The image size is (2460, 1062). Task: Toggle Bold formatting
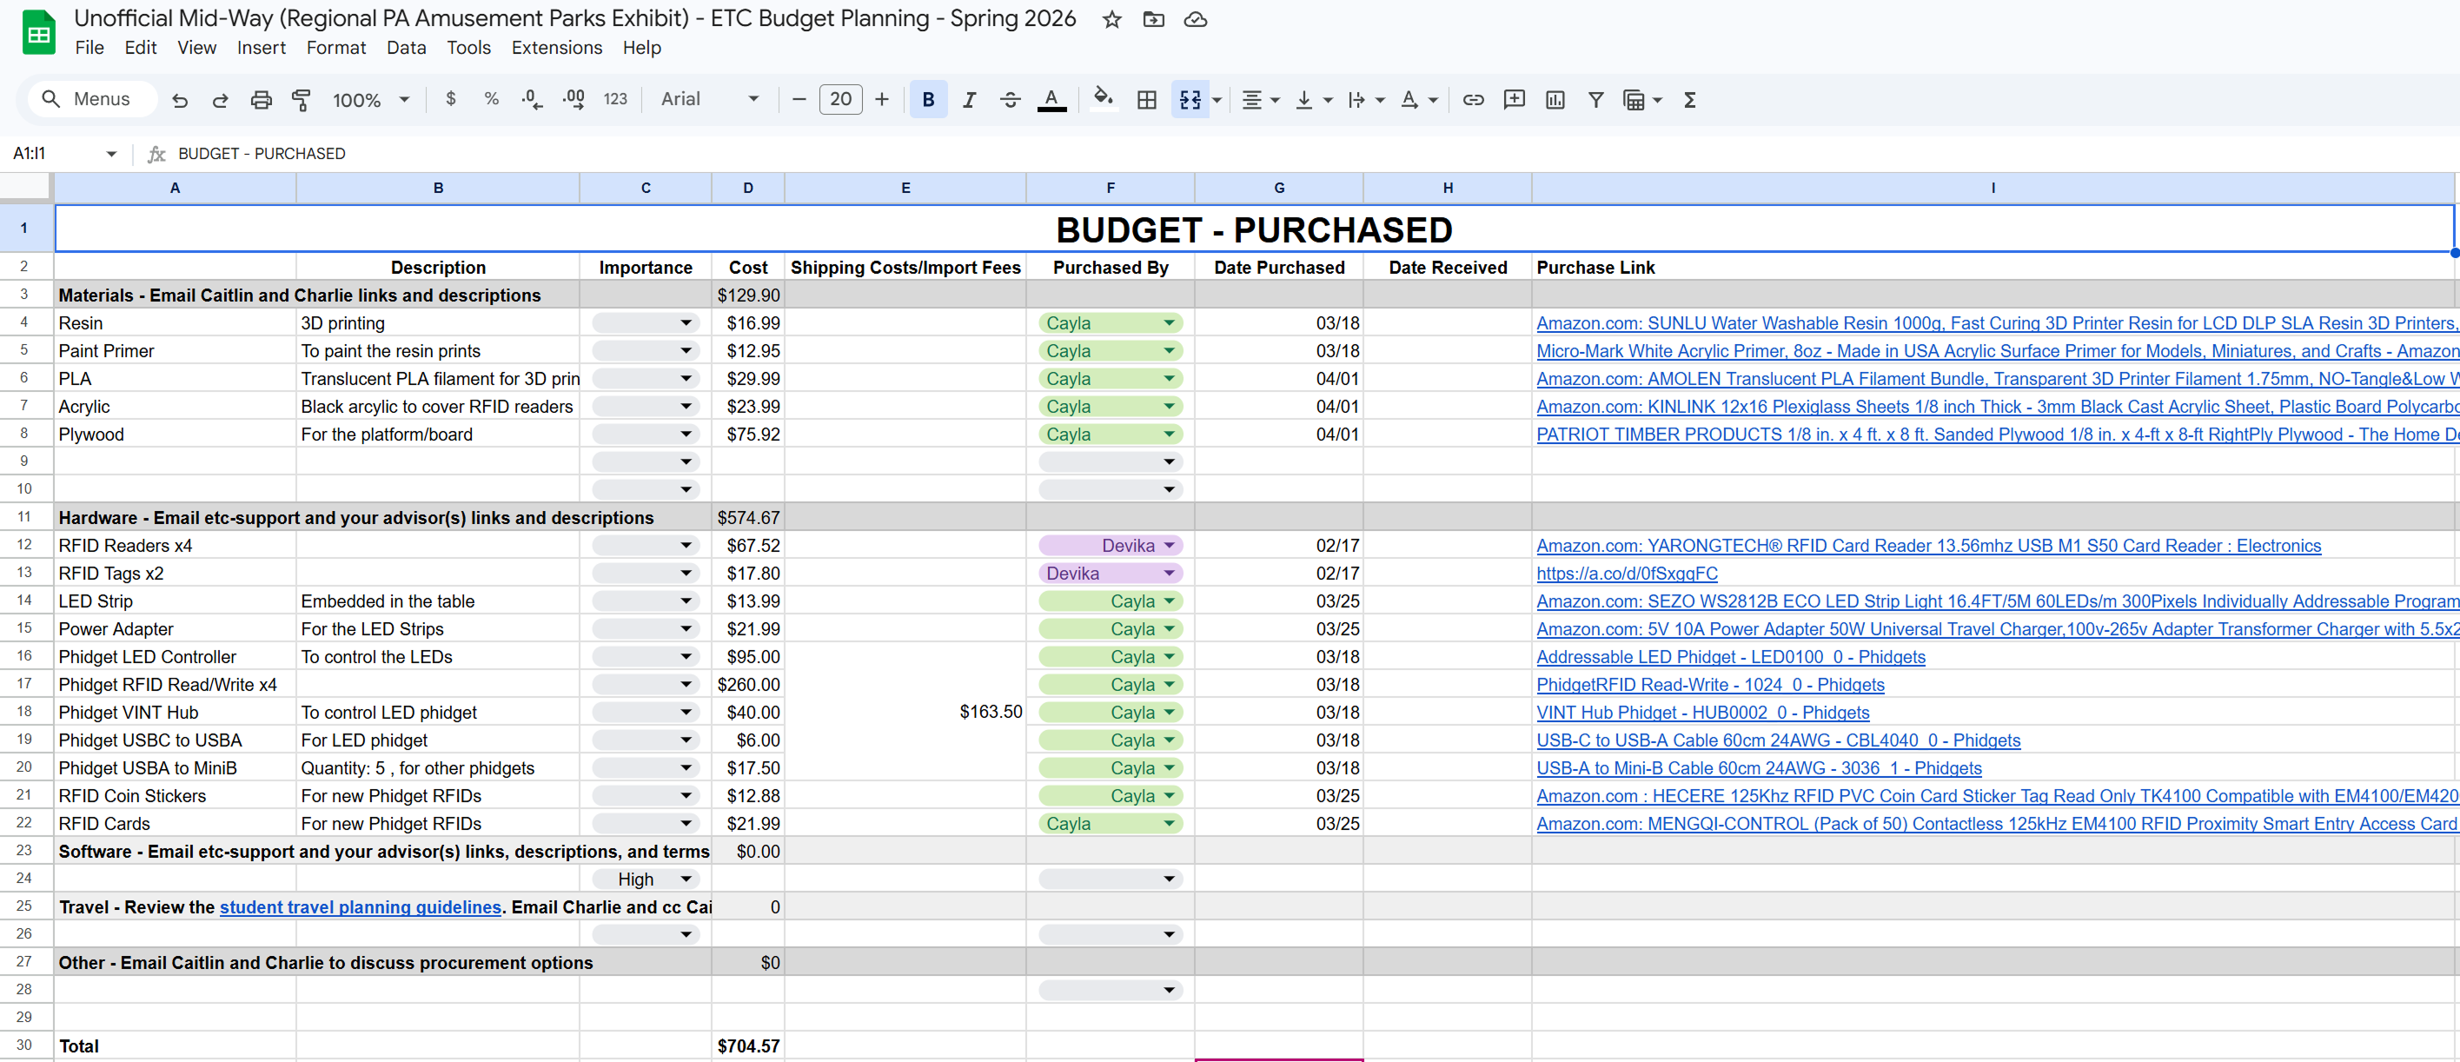927,99
